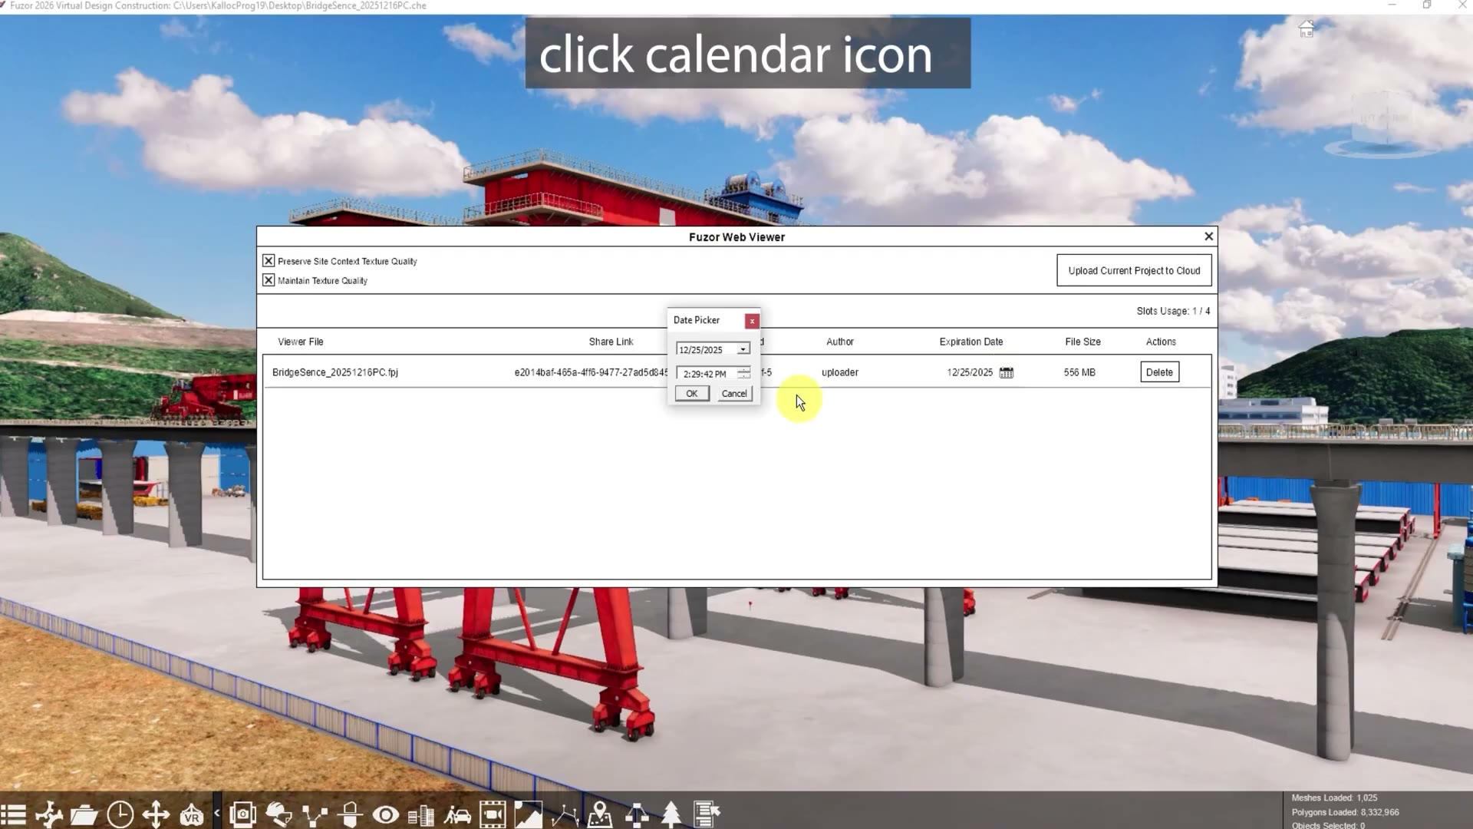Cancel the Date Picker dialog
Screen dimensions: 1473x829
pyautogui.click(x=734, y=394)
